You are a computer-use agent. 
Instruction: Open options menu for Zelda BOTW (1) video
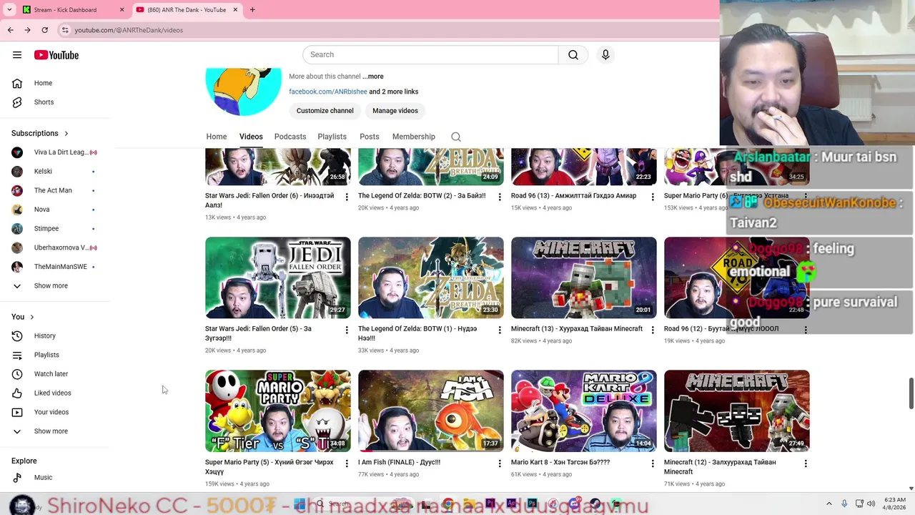(x=500, y=330)
